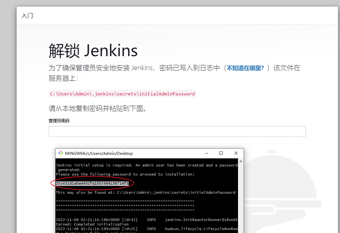Click the Git Bash icon in MINGW64 title bar
340x233 pixels.
60,153
